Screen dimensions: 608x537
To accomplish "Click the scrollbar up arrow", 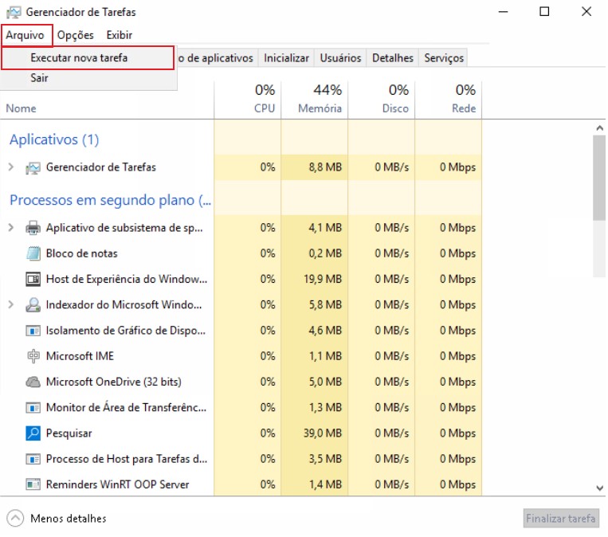I will [x=600, y=128].
